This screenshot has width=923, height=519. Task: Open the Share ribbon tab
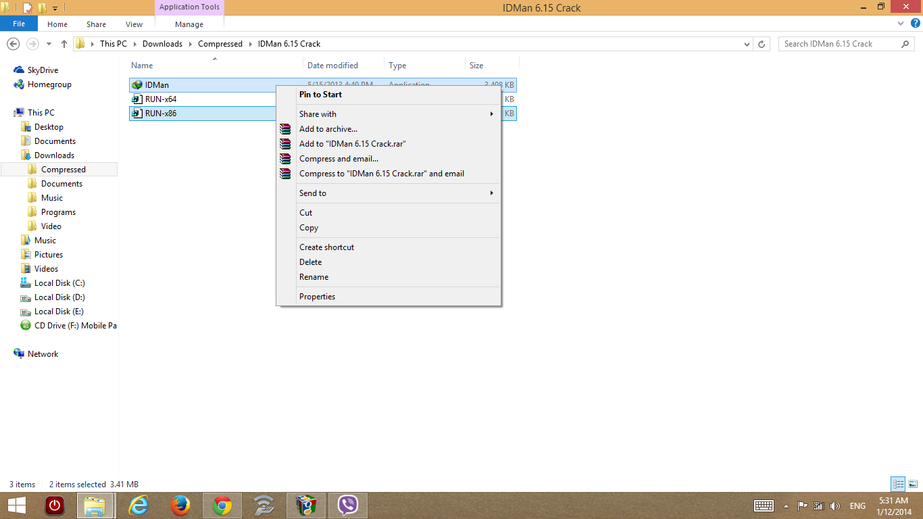pos(96,24)
